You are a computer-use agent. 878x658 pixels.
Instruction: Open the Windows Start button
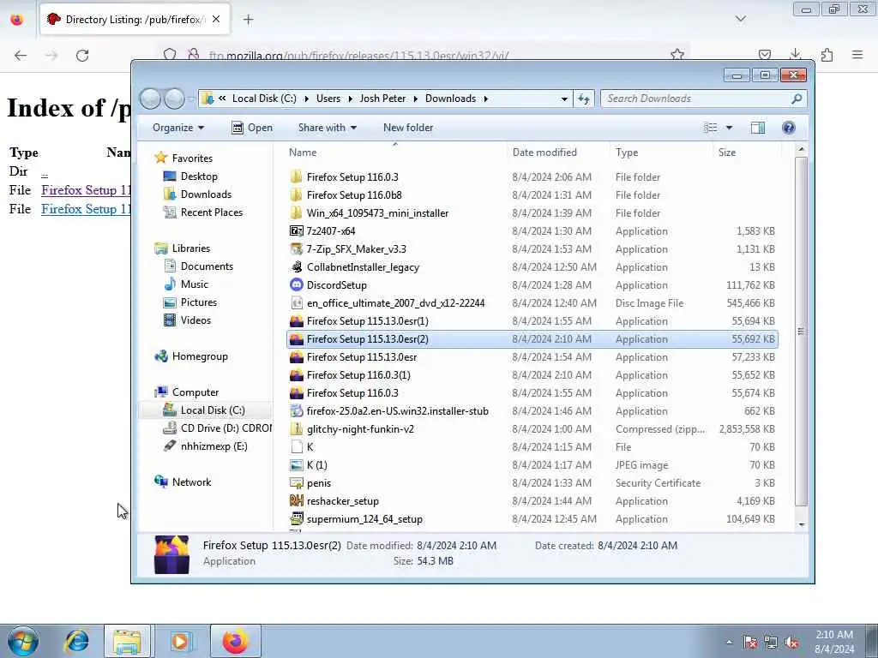(x=22, y=641)
